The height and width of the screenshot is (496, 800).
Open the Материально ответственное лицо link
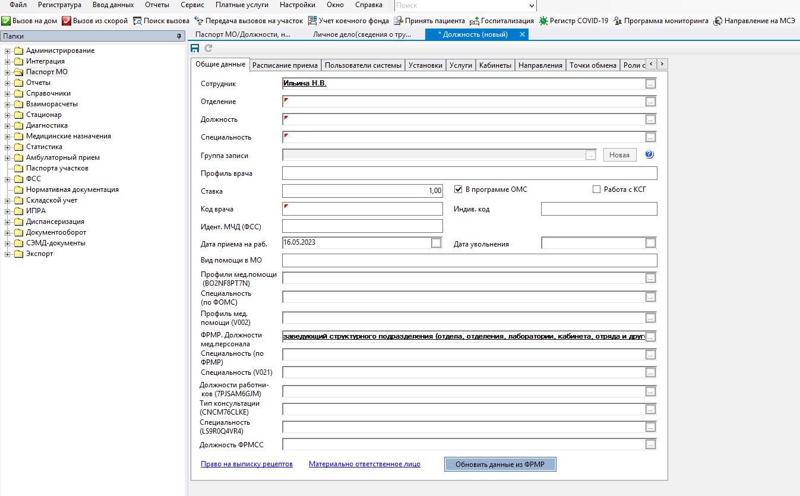(365, 464)
